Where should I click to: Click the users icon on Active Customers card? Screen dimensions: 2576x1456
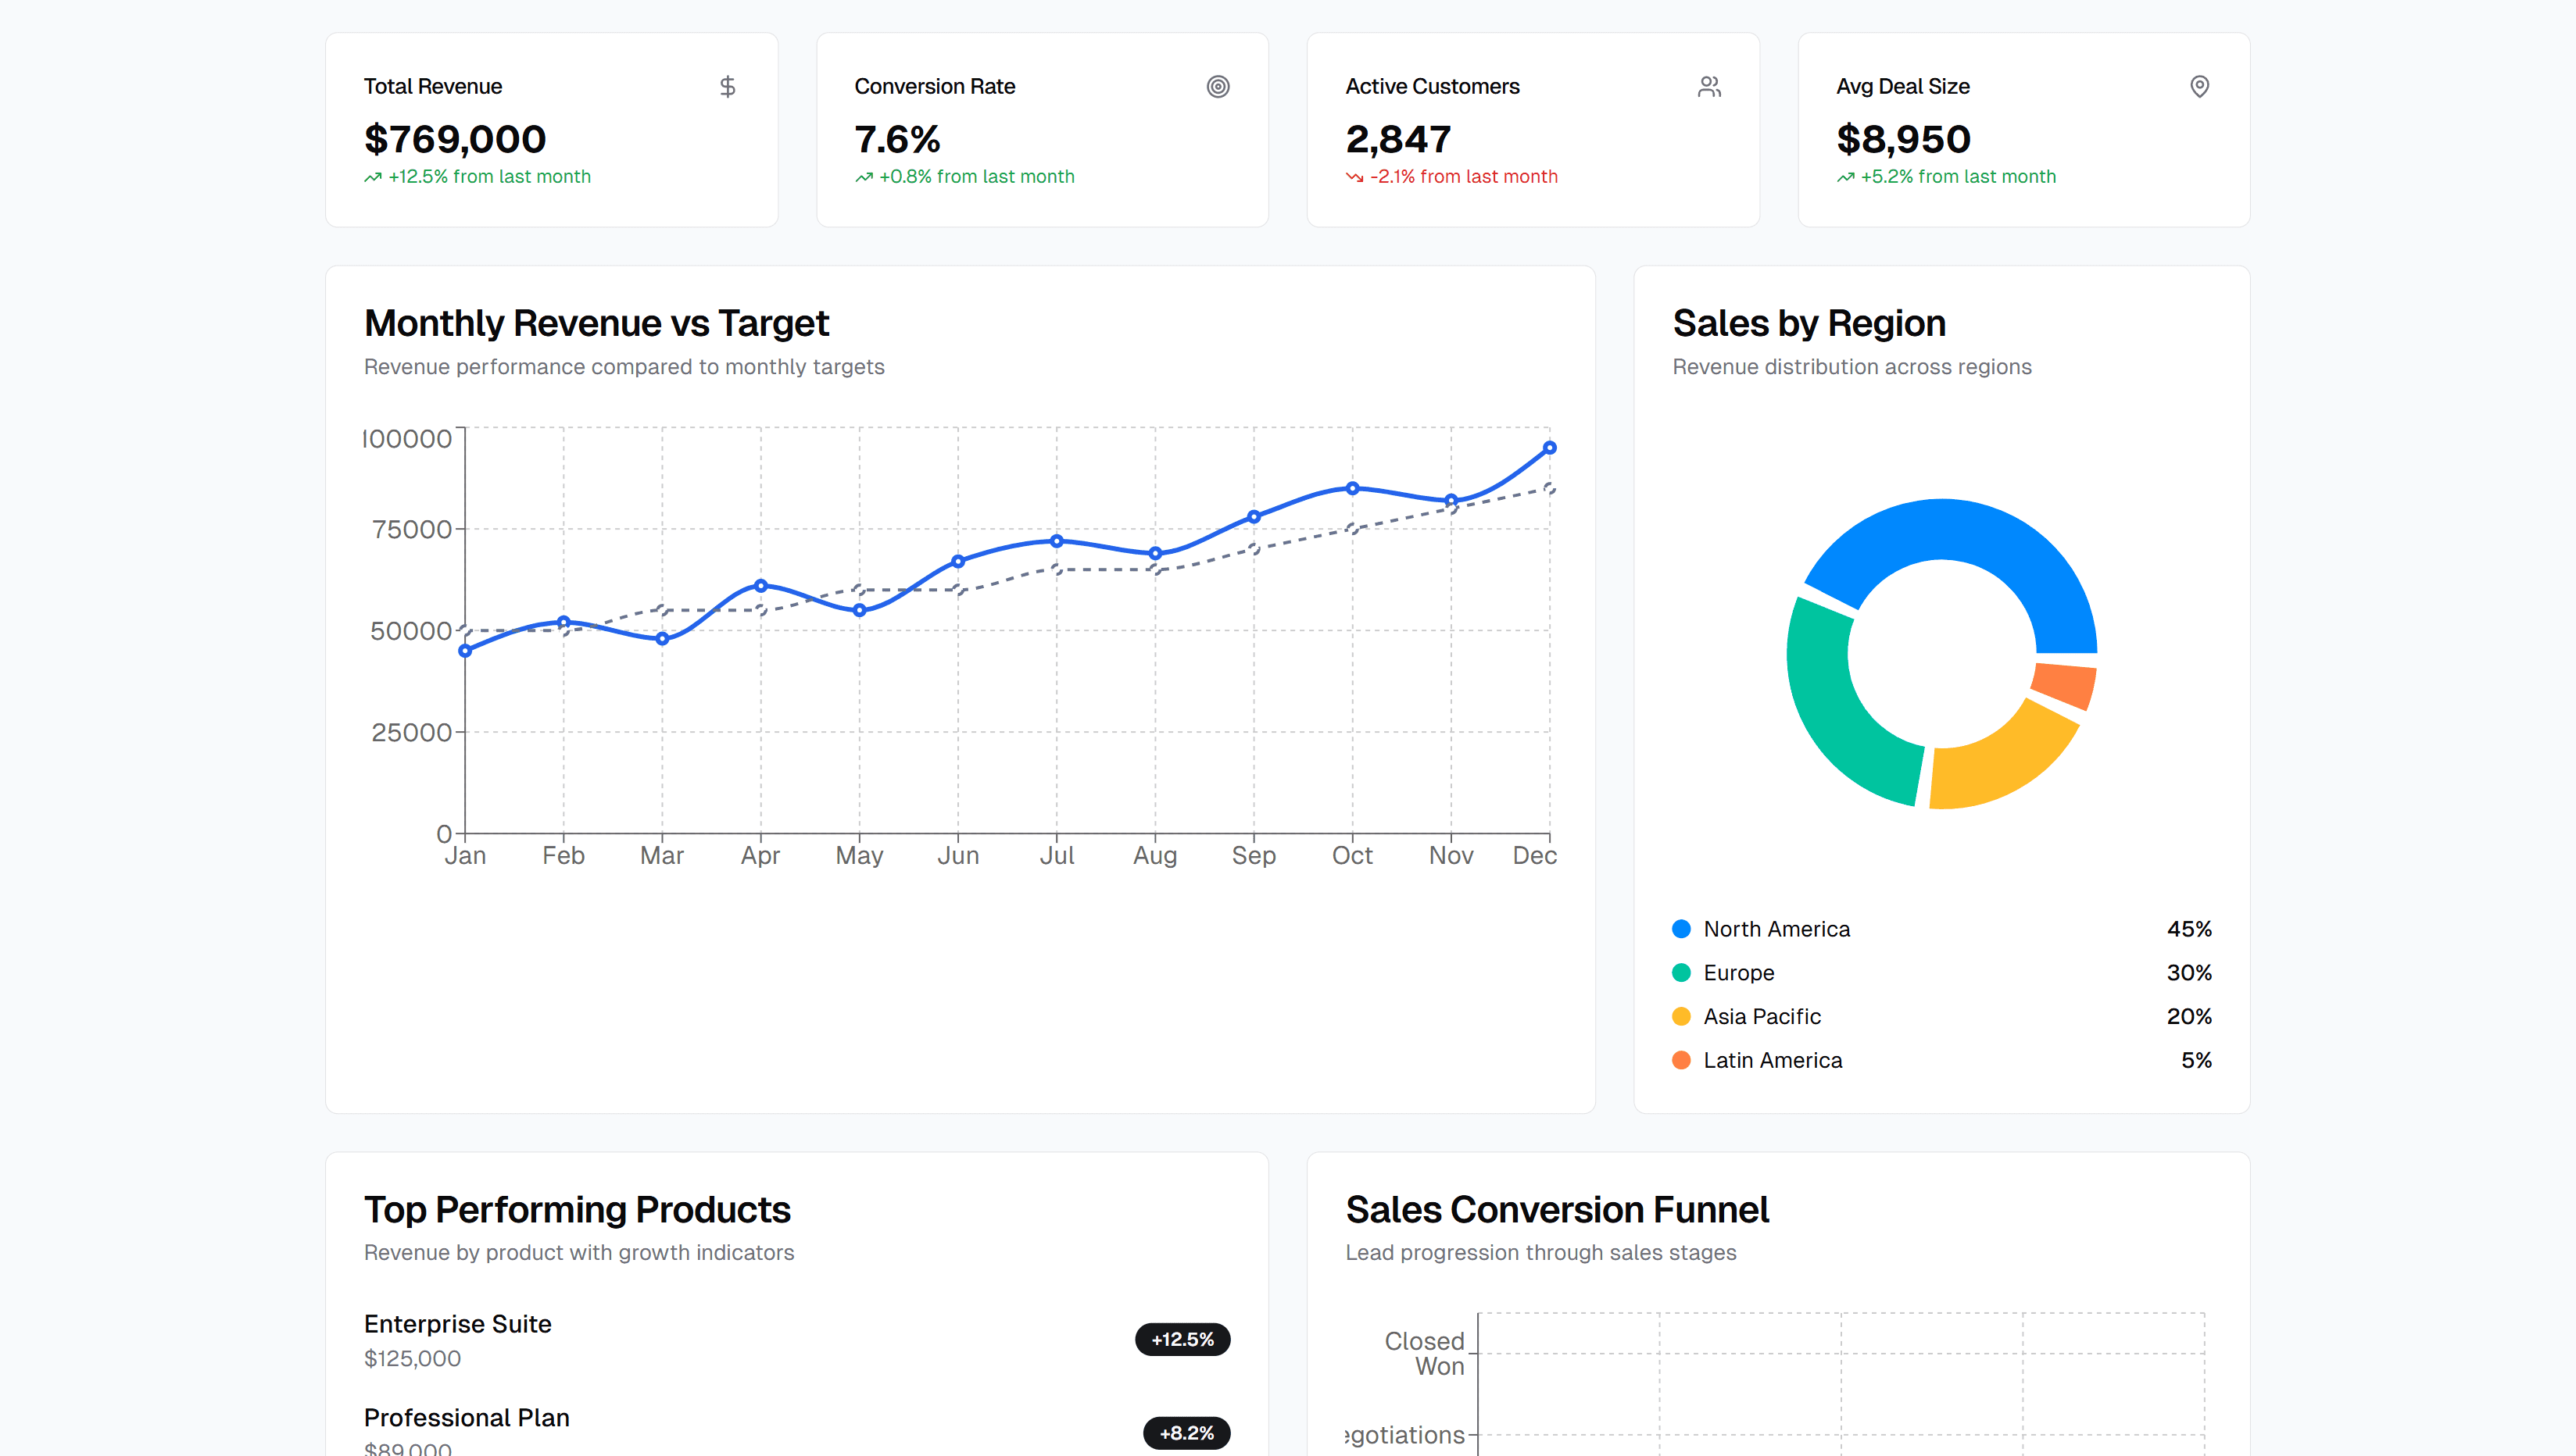click(1708, 87)
